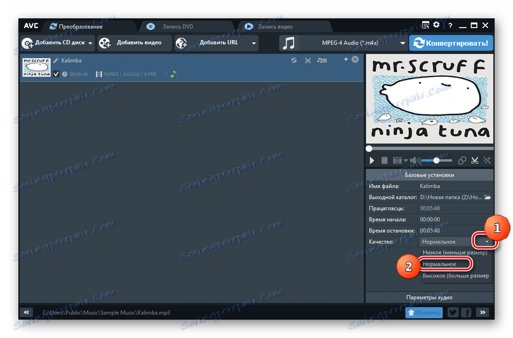Click the AVC logo
The height and width of the screenshot is (338, 513).
[31, 26]
